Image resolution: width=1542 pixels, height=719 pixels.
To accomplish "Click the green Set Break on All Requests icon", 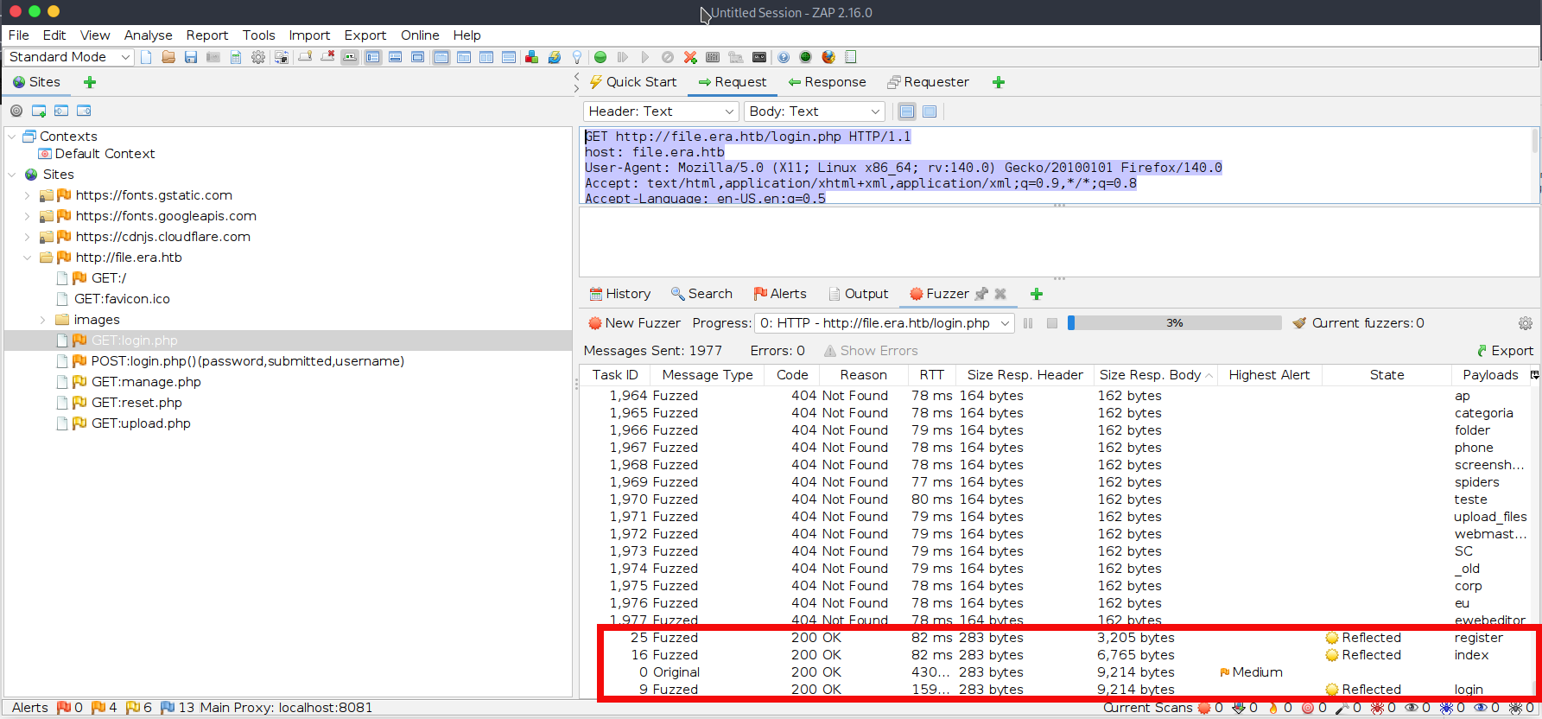I will pyautogui.click(x=600, y=57).
